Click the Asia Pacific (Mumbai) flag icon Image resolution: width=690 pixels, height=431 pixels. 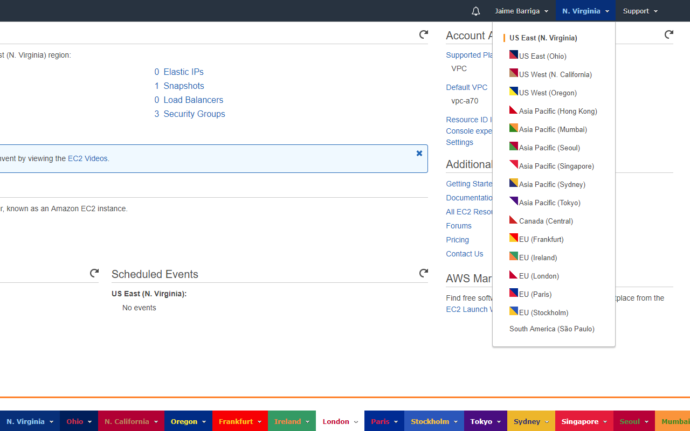[x=514, y=128]
